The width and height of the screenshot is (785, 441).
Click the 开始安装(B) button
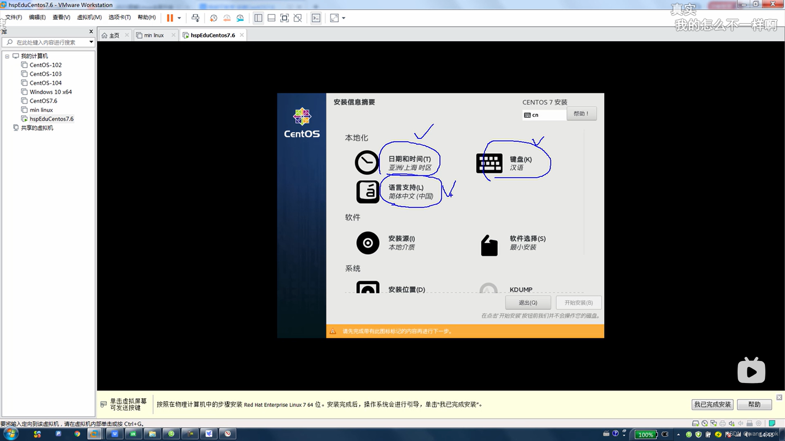[x=579, y=303]
